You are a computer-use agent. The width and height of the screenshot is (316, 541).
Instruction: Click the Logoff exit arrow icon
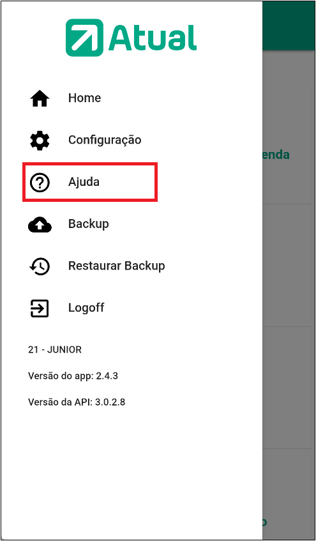pyautogui.click(x=40, y=308)
